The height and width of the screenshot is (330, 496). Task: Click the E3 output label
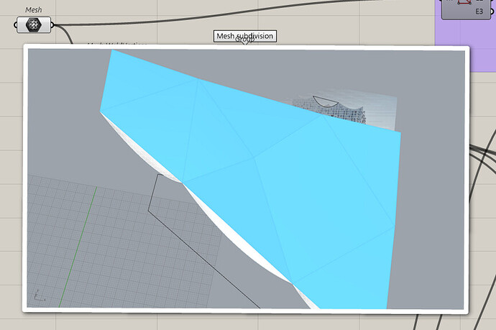tap(479, 12)
